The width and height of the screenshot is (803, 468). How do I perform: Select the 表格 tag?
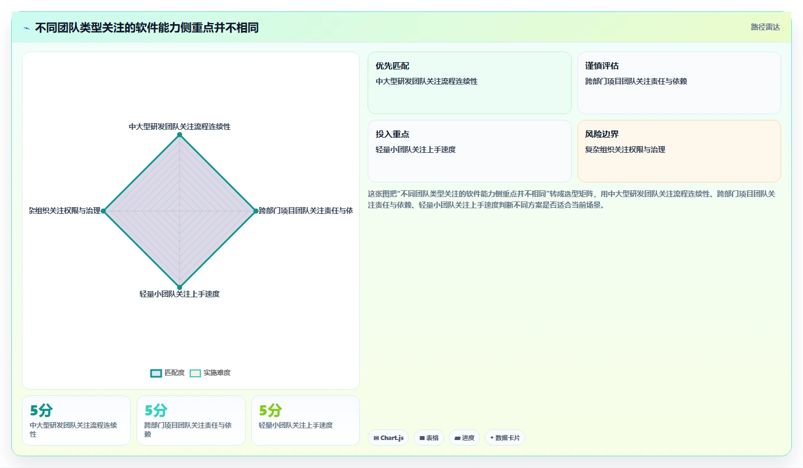(429, 438)
